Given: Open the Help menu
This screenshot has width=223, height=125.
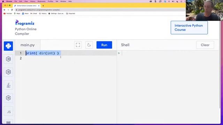Looking at the screenshot, I should pyautogui.click(x=70, y=1).
